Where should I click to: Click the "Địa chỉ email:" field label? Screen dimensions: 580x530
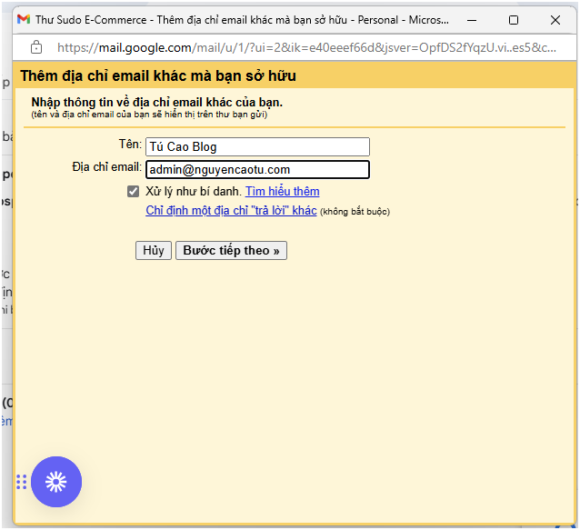(106, 167)
